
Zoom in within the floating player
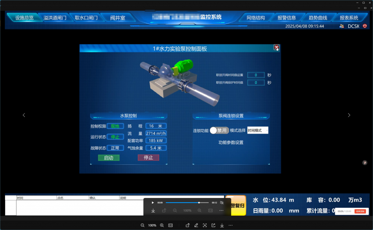click(199, 210)
